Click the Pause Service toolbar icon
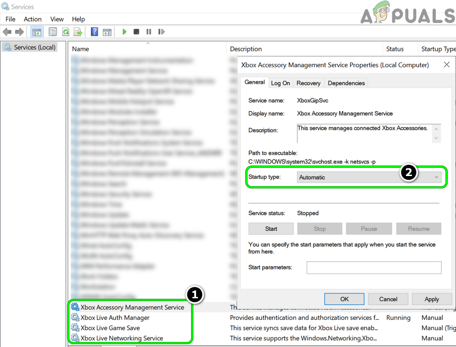The width and height of the screenshot is (456, 347). 149,32
